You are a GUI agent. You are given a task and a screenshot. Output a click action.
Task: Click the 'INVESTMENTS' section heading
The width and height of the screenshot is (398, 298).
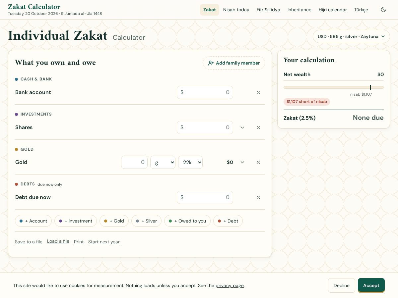point(36,114)
